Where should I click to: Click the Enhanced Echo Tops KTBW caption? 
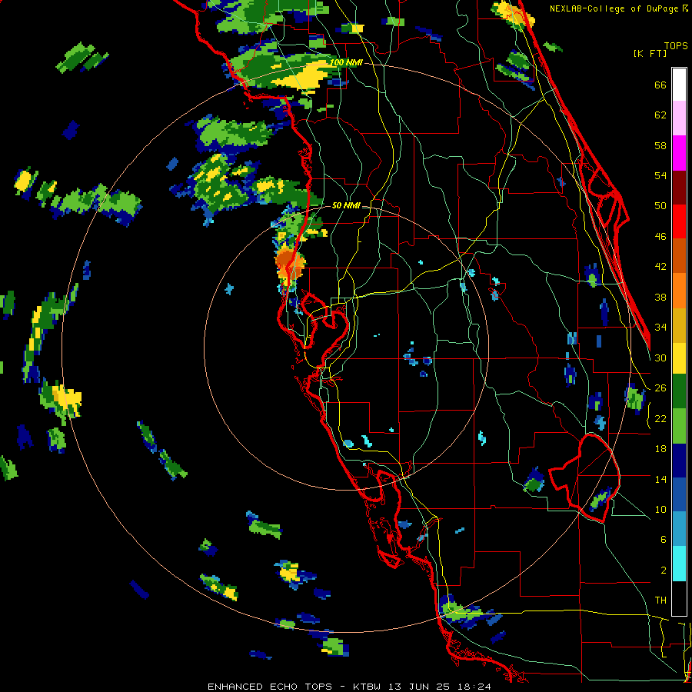coord(349,687)
